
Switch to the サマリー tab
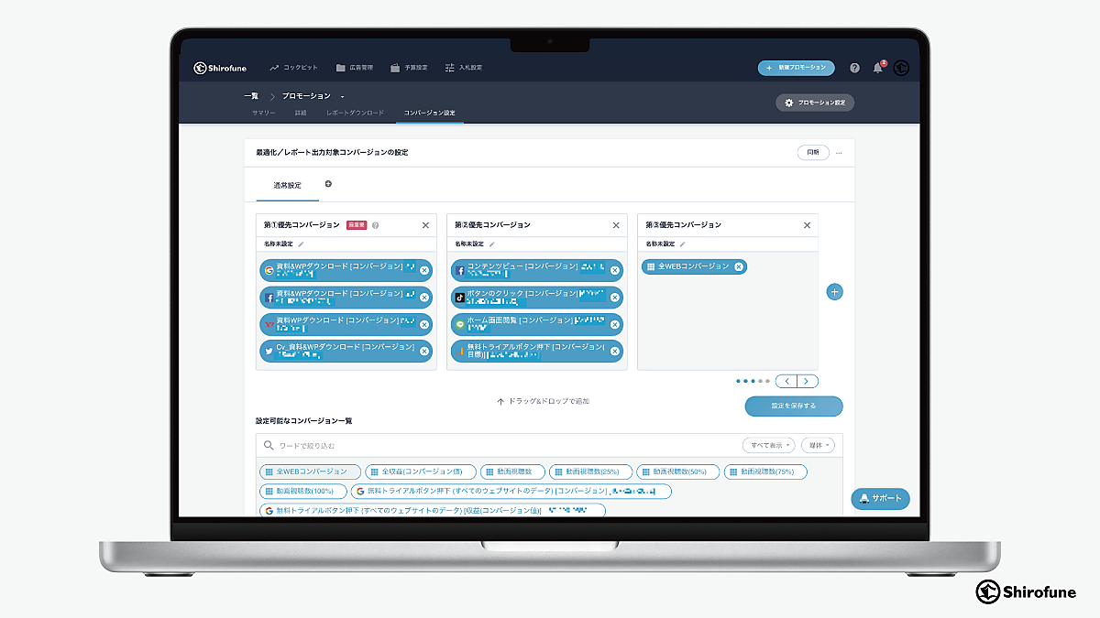263,113
